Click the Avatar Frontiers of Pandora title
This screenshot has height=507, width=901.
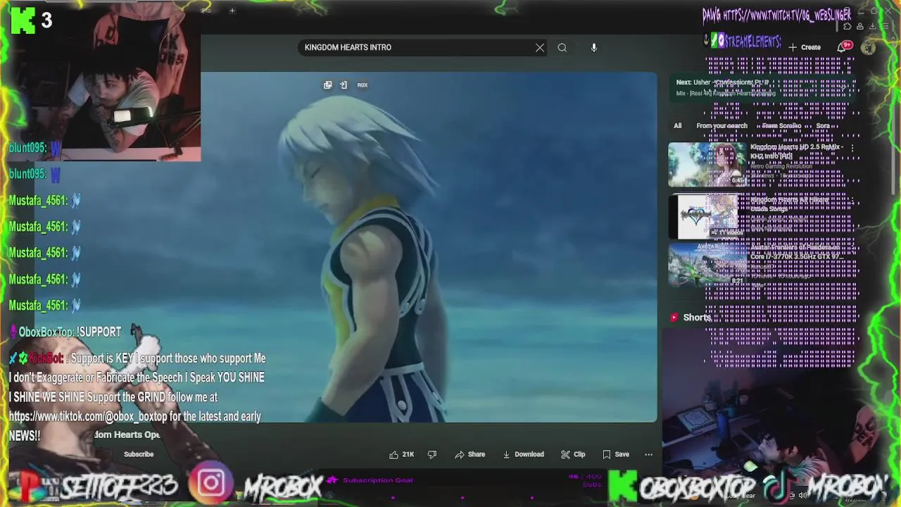coord(796,251)
